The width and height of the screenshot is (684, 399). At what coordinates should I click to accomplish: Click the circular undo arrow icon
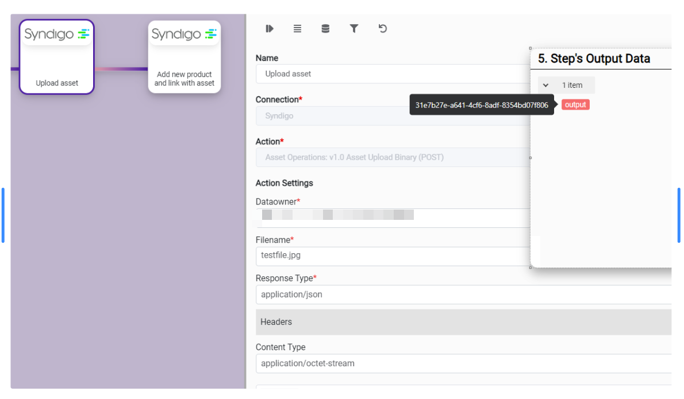383,29
